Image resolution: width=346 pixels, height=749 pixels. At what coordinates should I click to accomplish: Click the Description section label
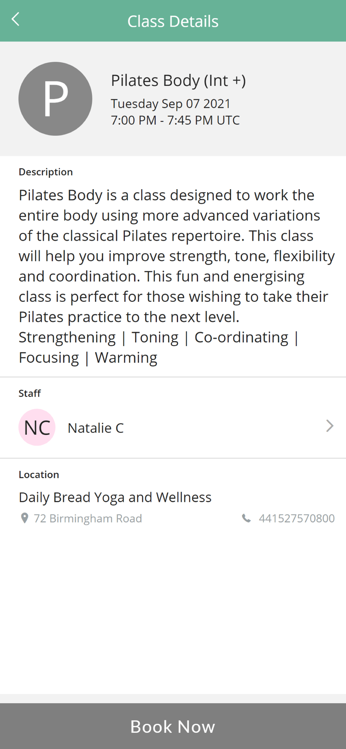click(x=46, y=172)
